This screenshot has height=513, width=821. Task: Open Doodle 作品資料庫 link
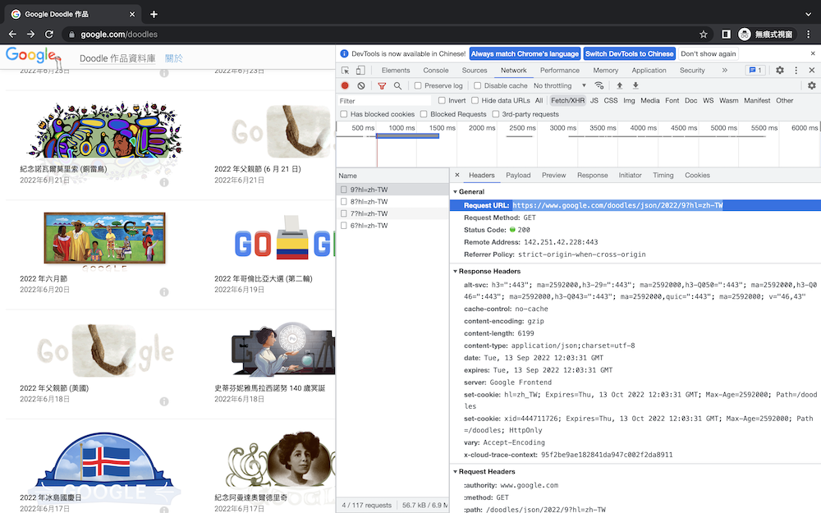[117, 58]
